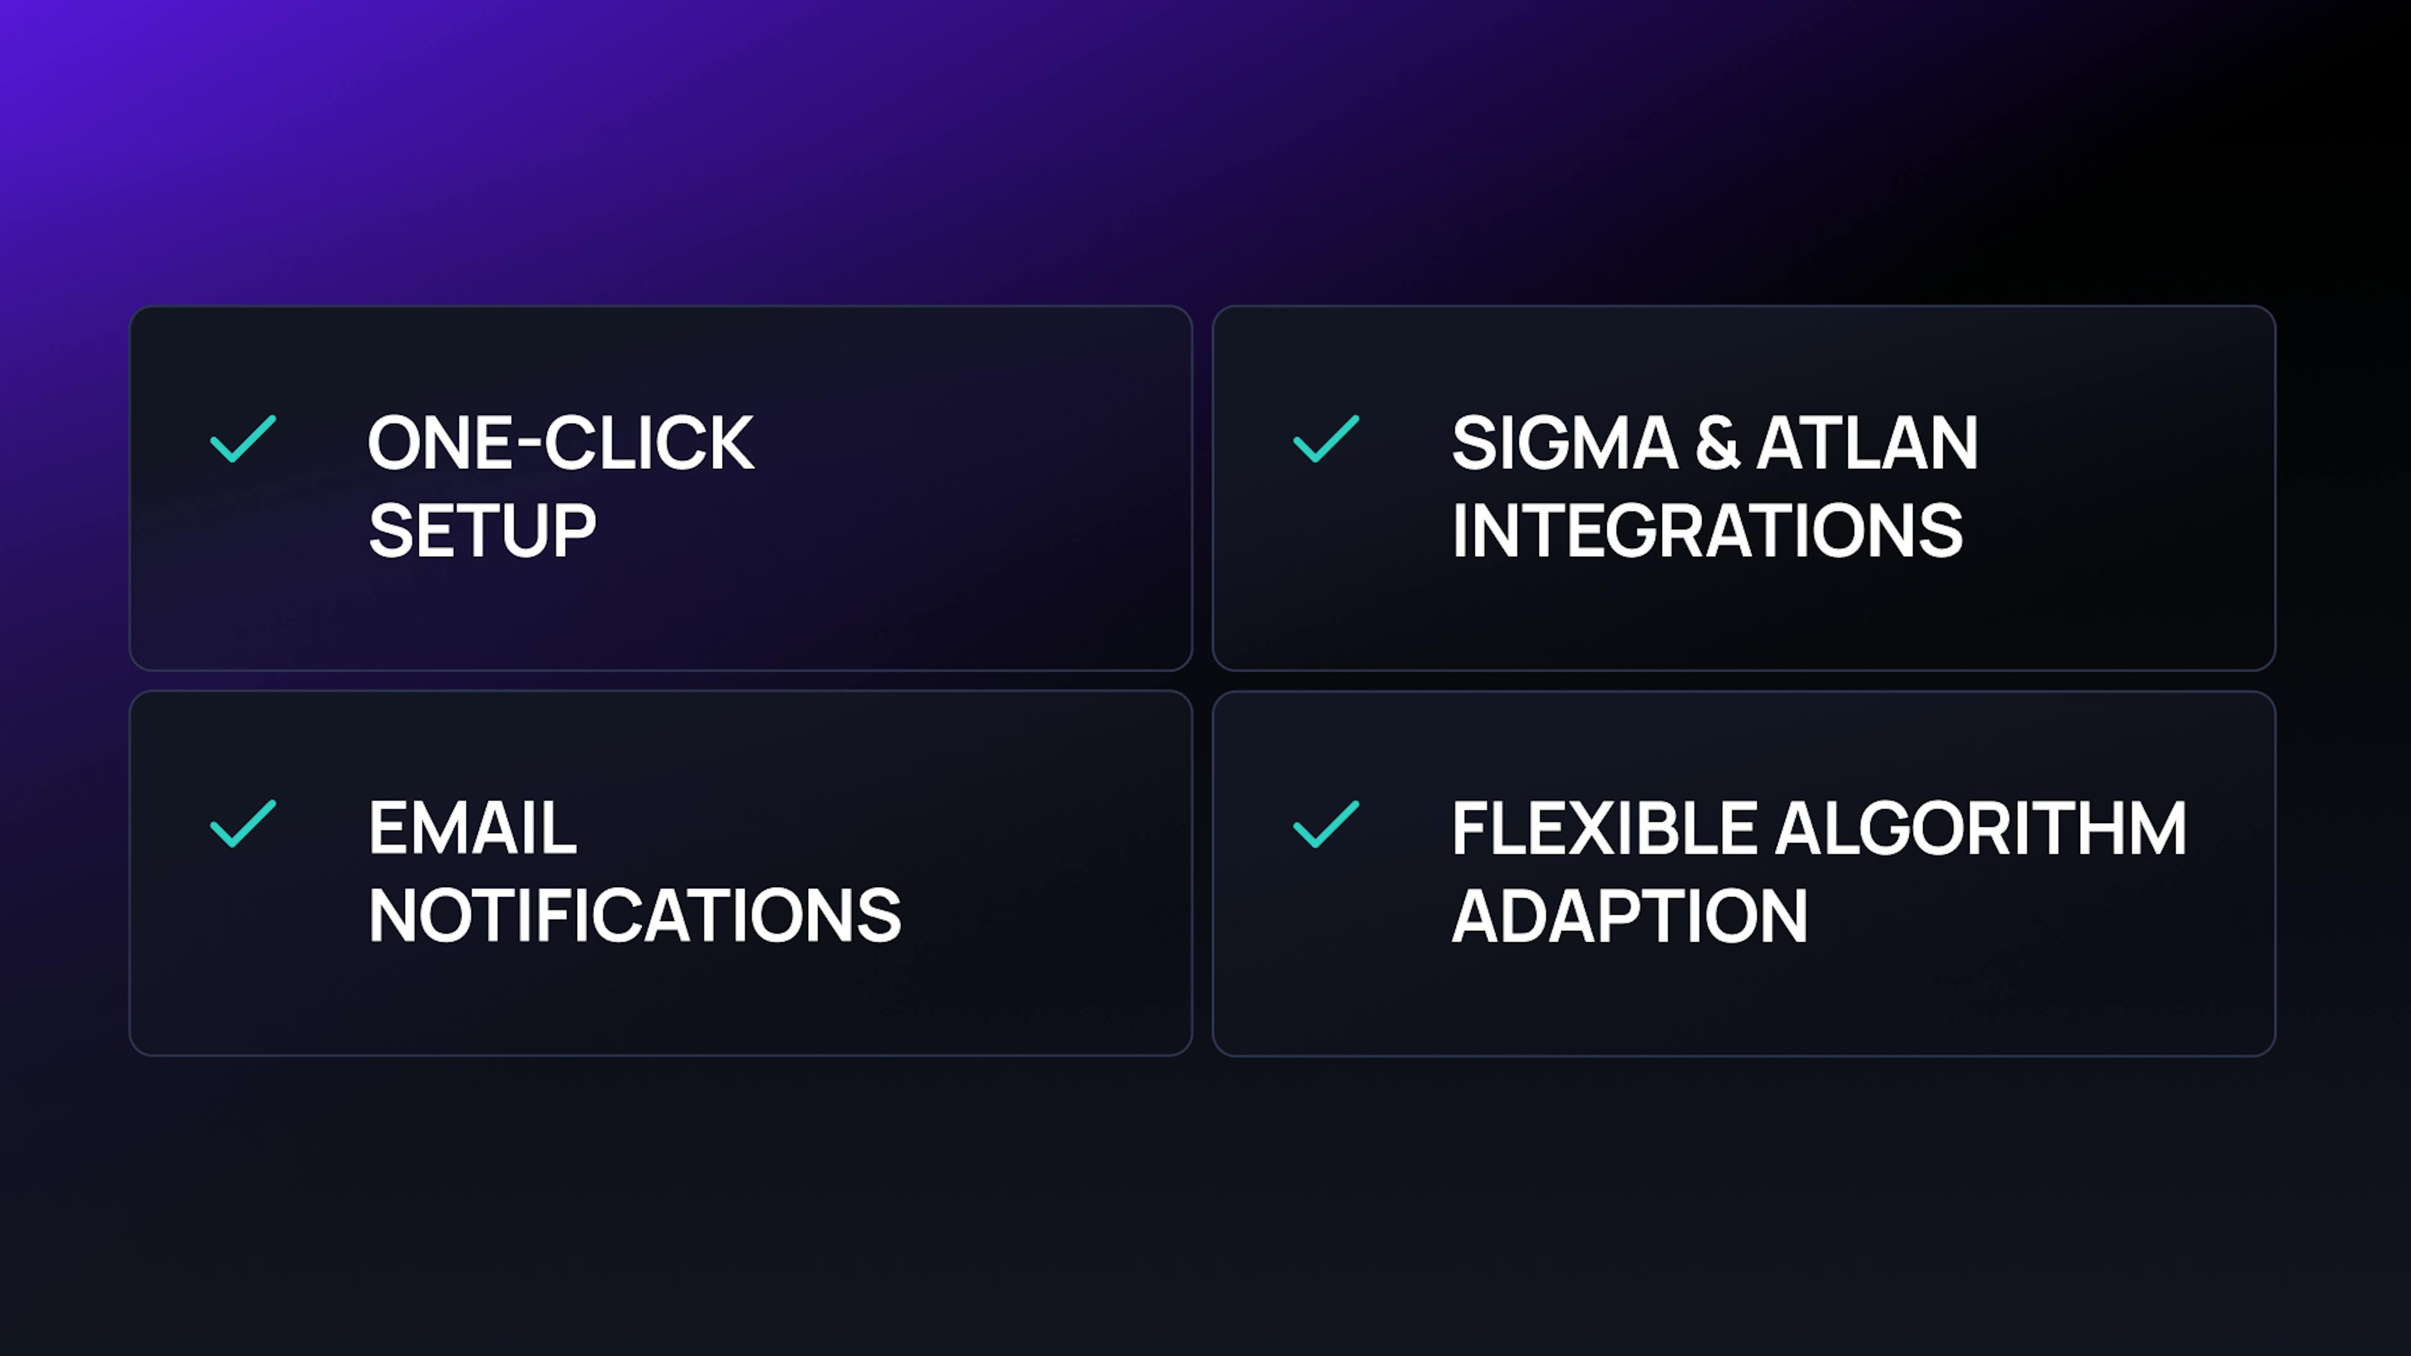Select the word EMAIL
The width and height of the screenshot is (2411, 1356).
coord(473,828)
